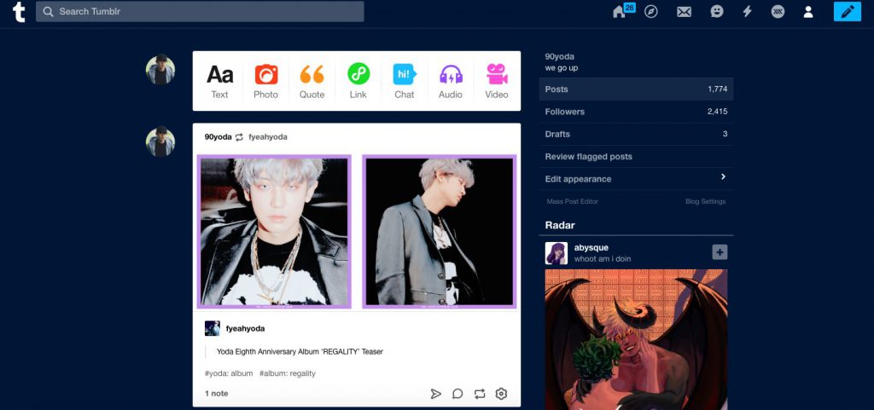Reply with the speech bubble icon
The width and height of the screenshot is (874, 410).
tap(457, 394)
